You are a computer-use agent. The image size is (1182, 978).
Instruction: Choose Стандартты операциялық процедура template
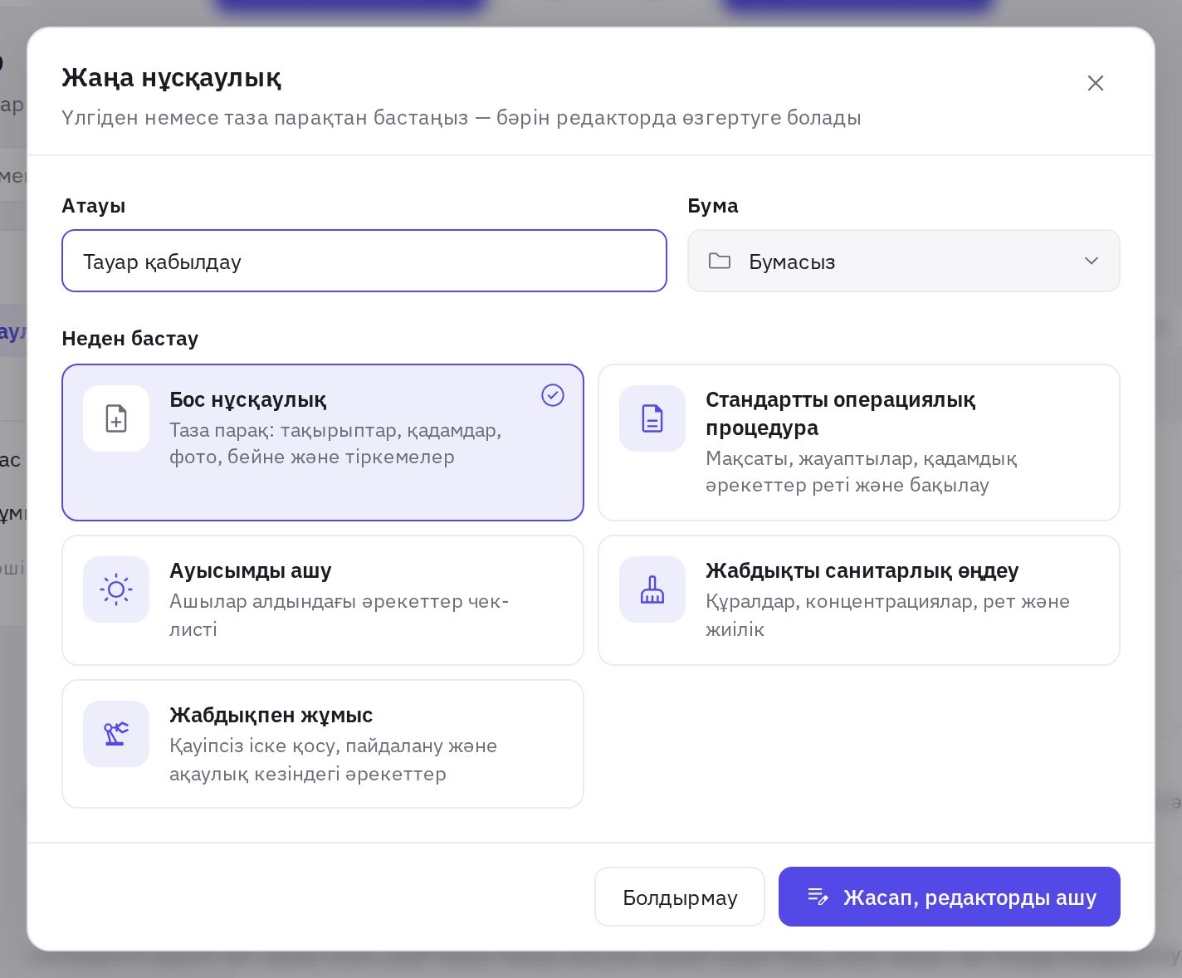pyautogui.click(x=859, y=443)
